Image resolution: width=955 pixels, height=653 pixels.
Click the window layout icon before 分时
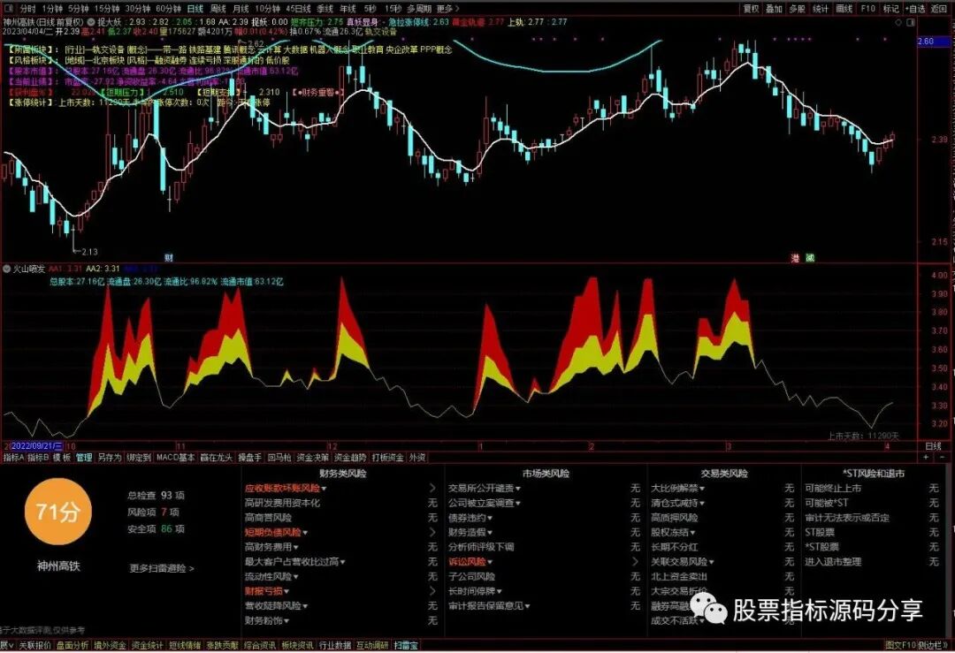click(8, 9)
